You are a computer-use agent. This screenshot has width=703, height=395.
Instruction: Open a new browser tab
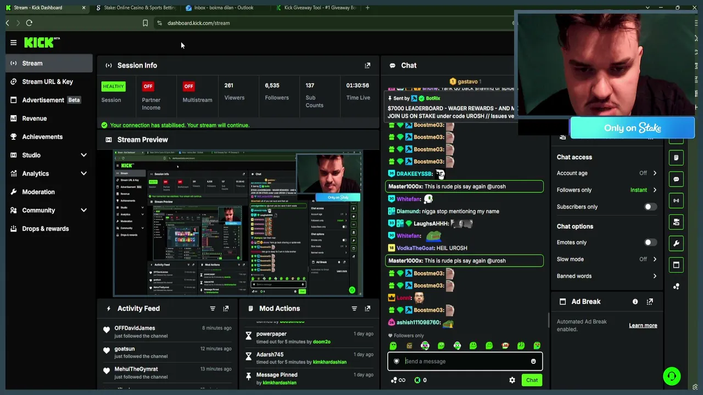(x=367, y=8)
